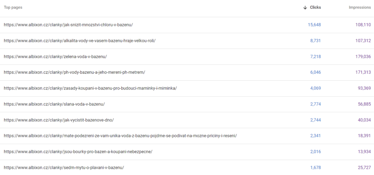
Task: Click the 179,036 impressions value
Action: [x=363, y=57]
